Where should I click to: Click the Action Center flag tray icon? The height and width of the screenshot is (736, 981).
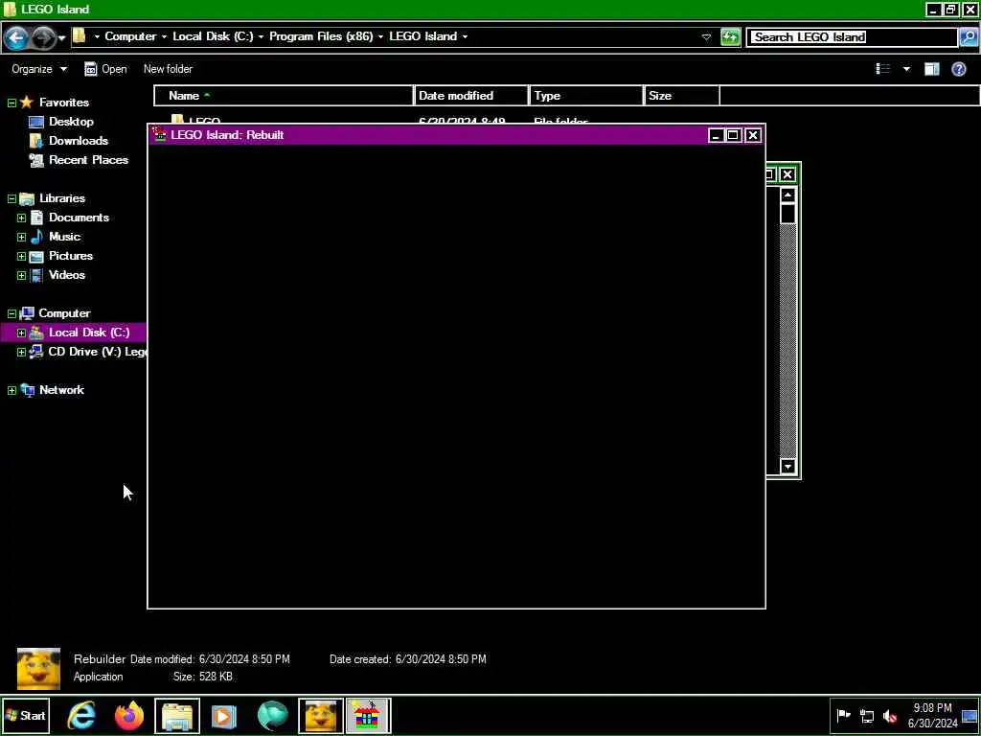click(844, 715)
